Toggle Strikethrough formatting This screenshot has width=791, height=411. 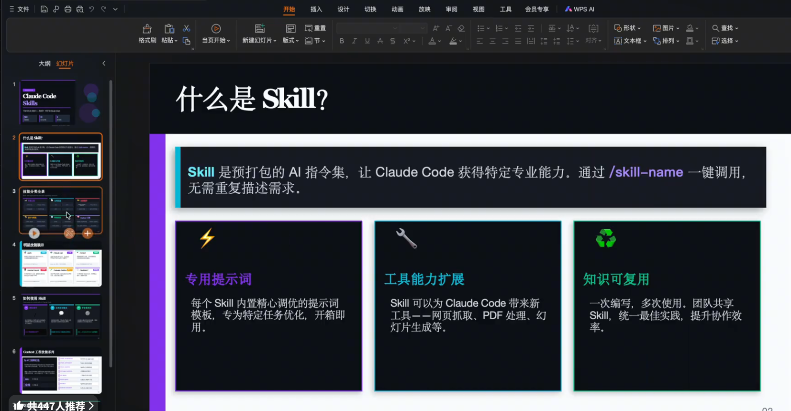coord(380,41)
